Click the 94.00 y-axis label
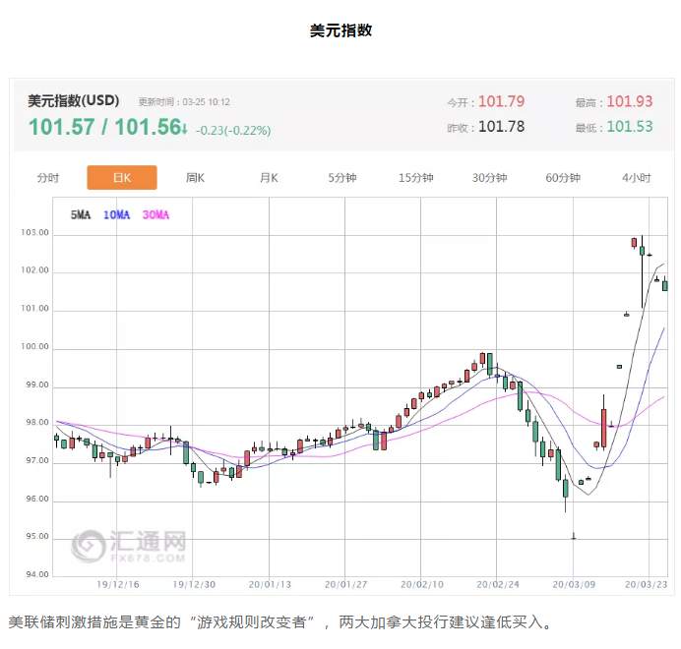The height and width of the screenshot is (649, 681). pos(37,575)
